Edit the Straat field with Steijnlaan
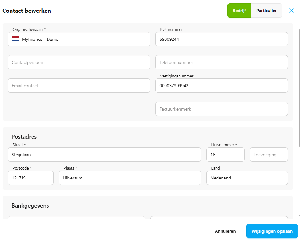Screen dimensions: 300x241 104,155
